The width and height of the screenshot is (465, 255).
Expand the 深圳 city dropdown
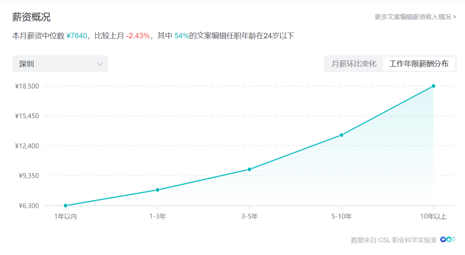(x=60, y=64)
